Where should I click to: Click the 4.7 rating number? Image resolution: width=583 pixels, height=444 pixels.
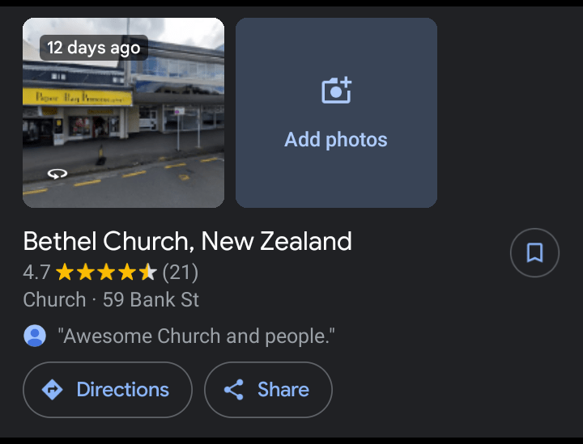pyautogui.click(x=36, y=272)
